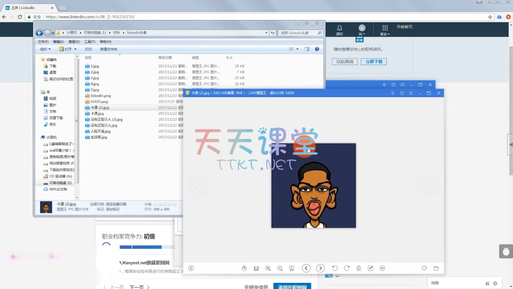Delete the current image with trash icon
513x289 pixels.
click(359, 268)
